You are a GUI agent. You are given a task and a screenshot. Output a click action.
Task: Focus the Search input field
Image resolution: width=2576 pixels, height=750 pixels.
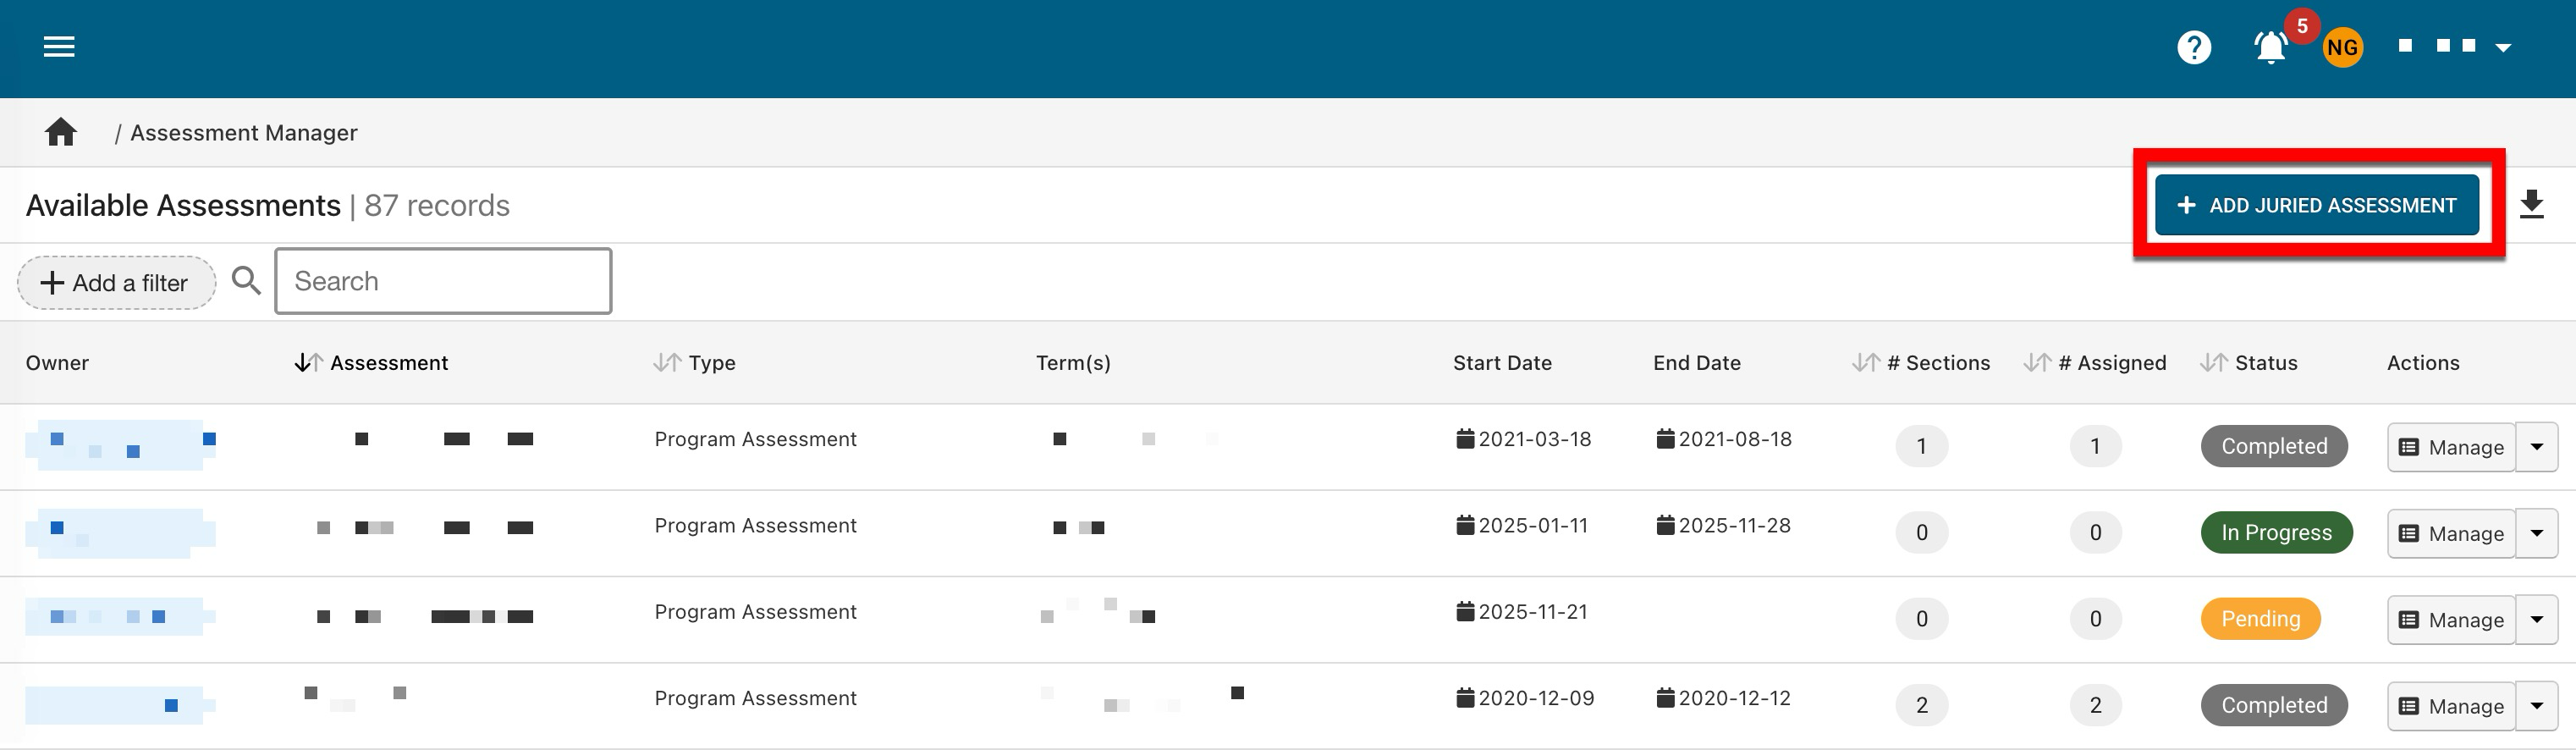pyautogui.click(x=443, y=281)
